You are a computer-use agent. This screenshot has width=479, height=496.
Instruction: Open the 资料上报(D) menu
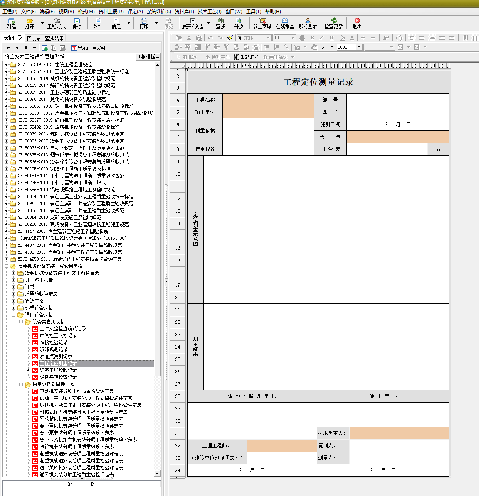111,12
